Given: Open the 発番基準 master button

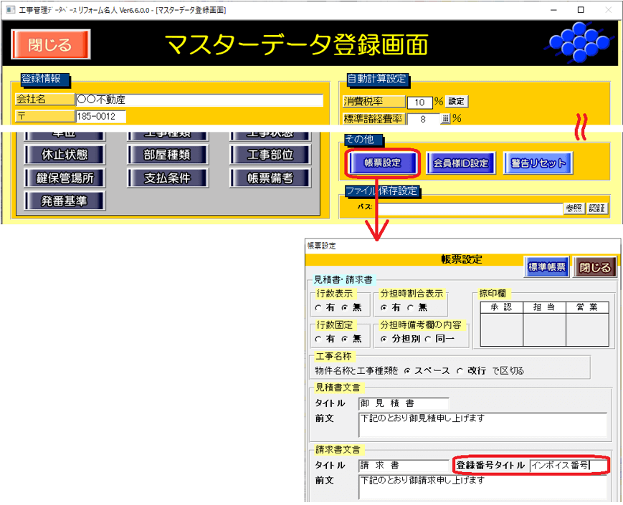Looking at the screenshot, I should pyautogui.click(x=65, y=201).
